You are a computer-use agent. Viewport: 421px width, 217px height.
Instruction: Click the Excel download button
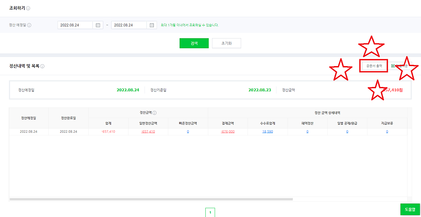400,66
